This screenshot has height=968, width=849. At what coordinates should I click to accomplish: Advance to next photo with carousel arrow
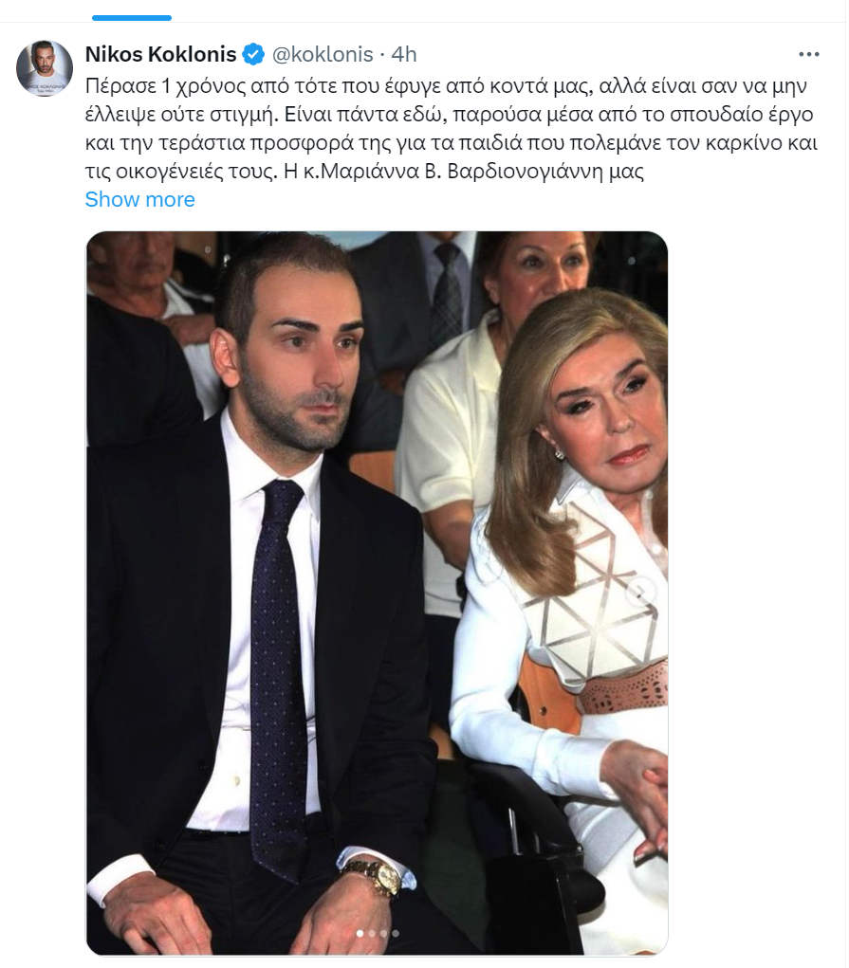(640, 593)
